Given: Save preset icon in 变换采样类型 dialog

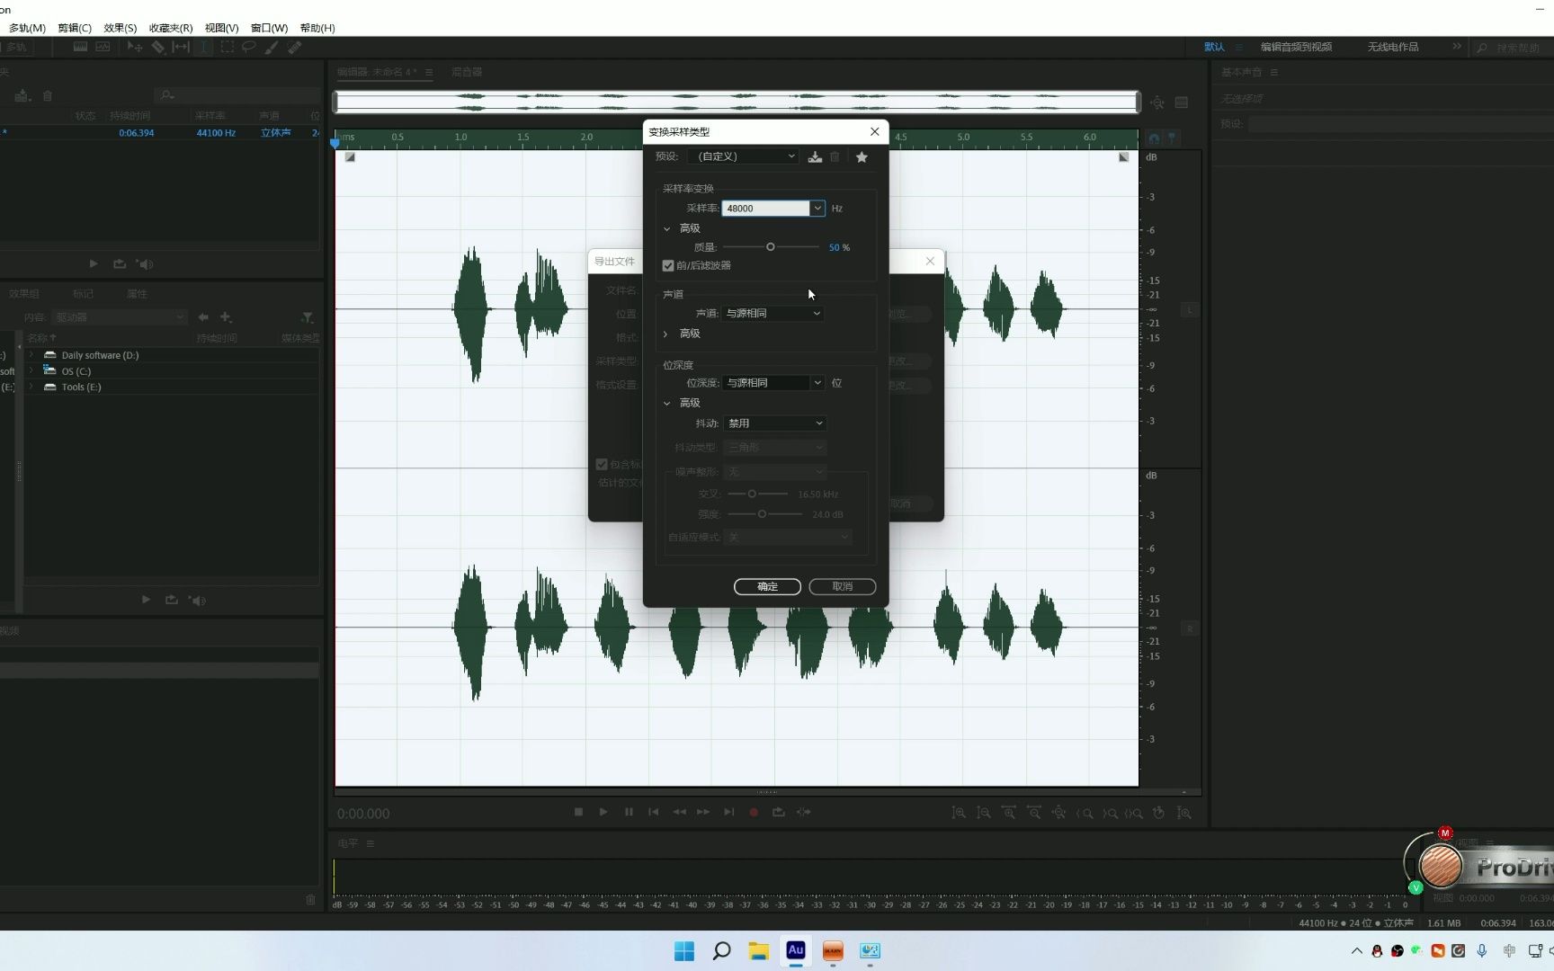Looking at the screenshot, I should click(x=815, y=156).
